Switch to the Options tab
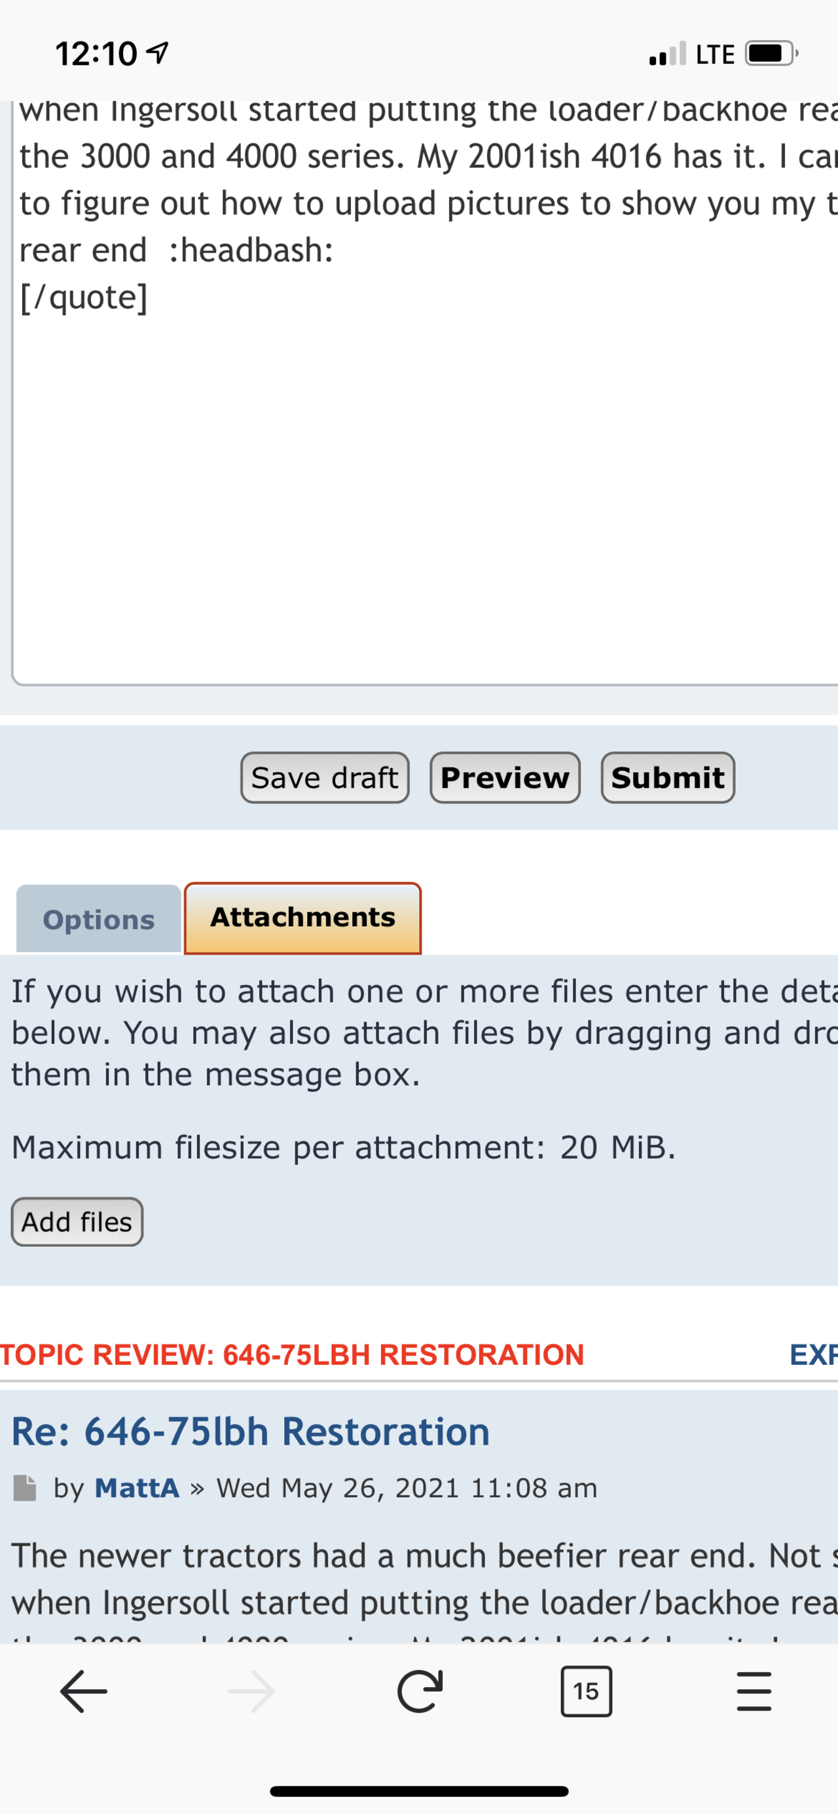The image size is (838, 1814). pos(99,919)
